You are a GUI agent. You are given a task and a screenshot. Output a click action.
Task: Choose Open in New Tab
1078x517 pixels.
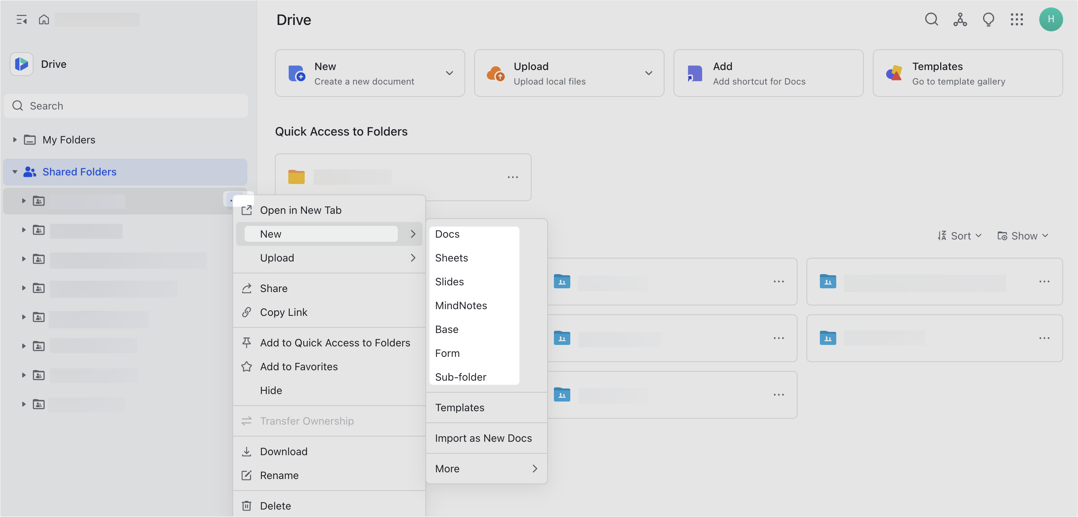tap(329, 210)
